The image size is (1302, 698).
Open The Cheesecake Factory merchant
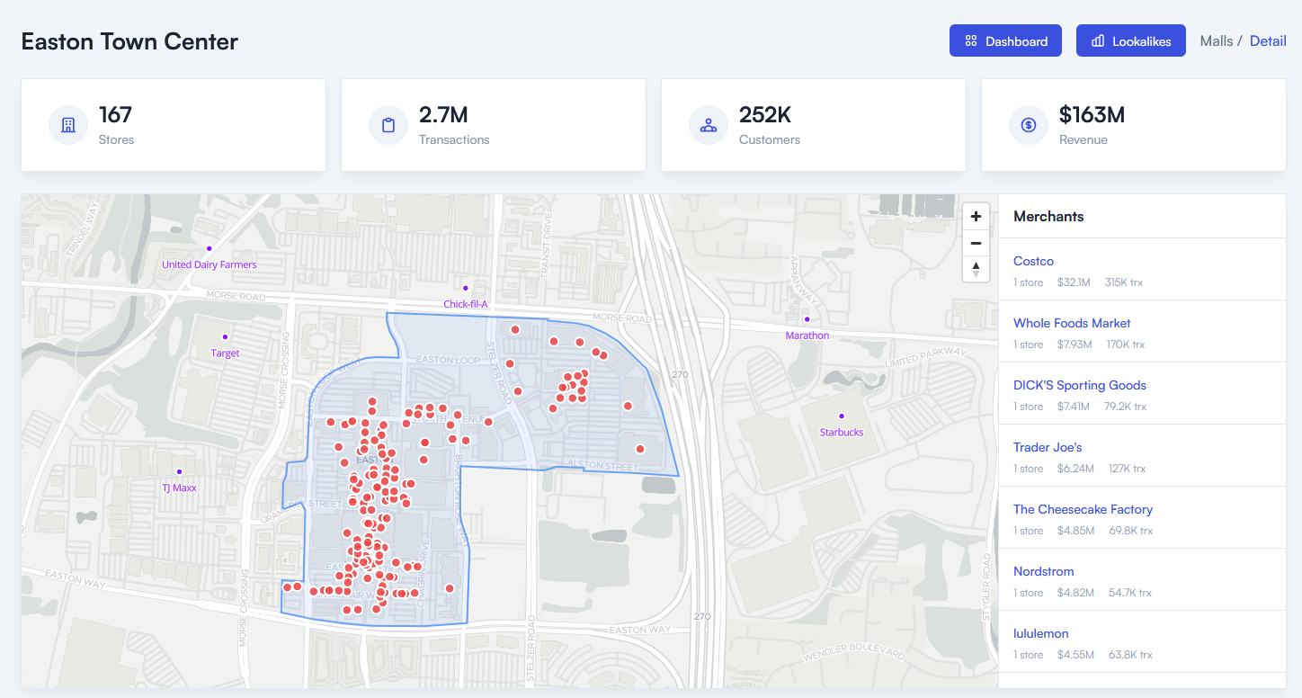1083,509
